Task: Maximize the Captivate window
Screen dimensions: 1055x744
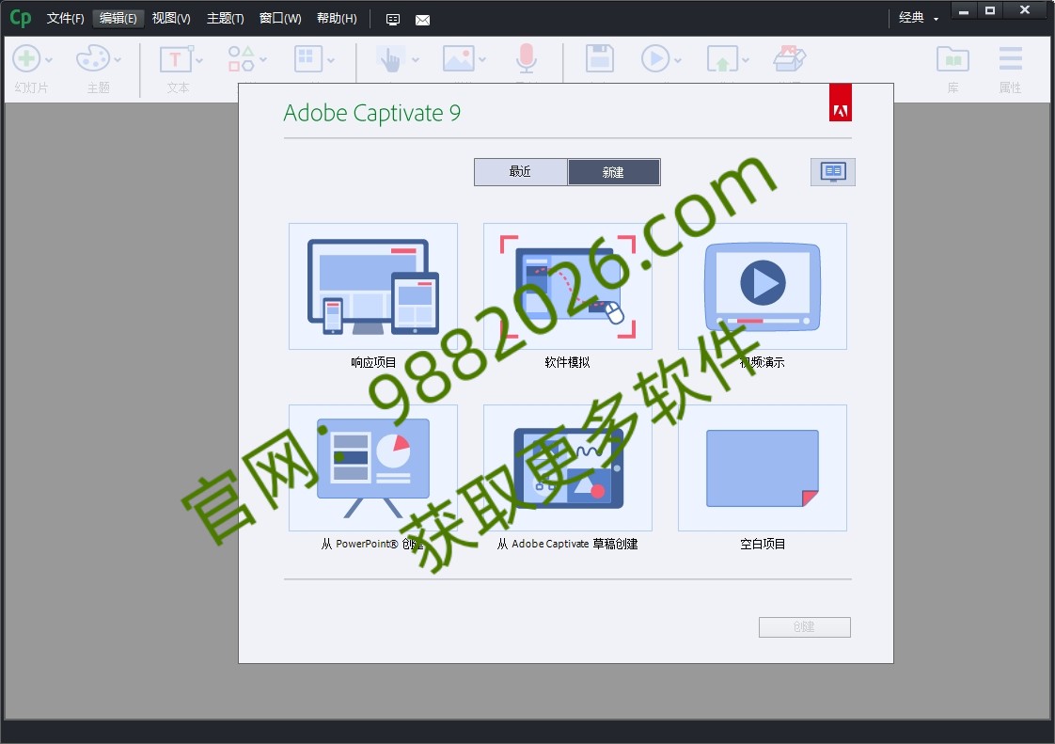Action: click(990, 10)
